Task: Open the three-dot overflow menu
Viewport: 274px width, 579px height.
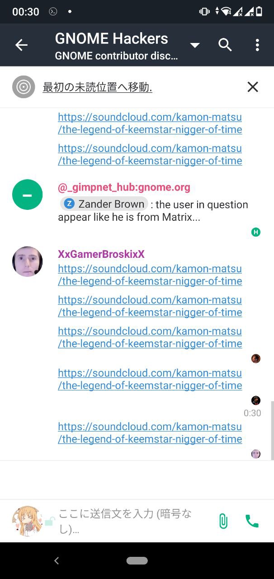Action: coord(257,45)
